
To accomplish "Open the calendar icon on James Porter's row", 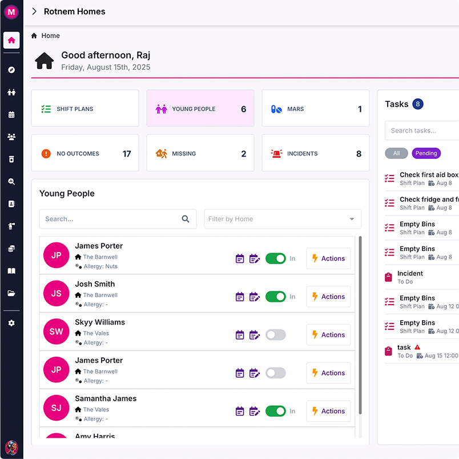I will click(239, 258).
